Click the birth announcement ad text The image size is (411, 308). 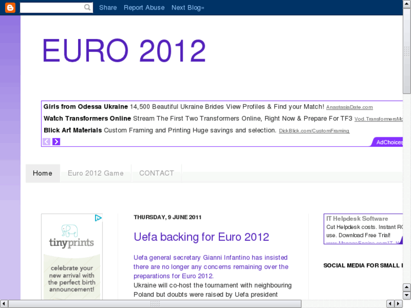[72, 279]
